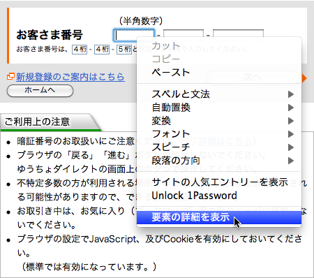Focus the third お客さま番号 input field

tap(238, 34)
